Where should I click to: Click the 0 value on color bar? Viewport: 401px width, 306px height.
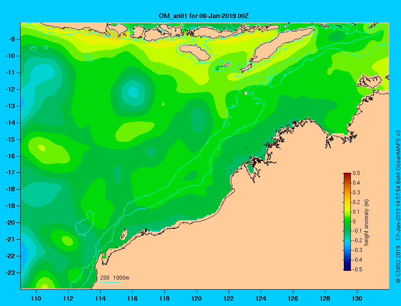354,222
